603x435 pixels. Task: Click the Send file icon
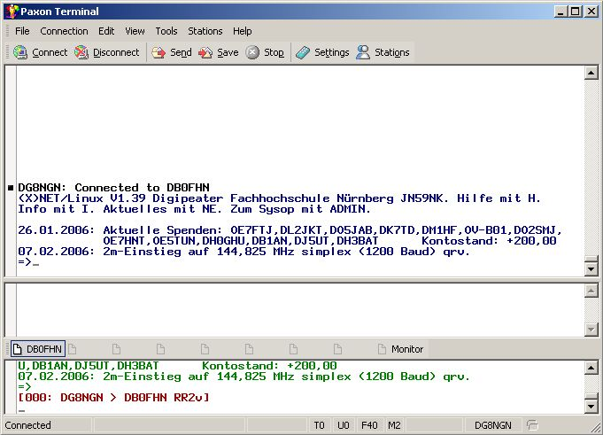[159, 52]
